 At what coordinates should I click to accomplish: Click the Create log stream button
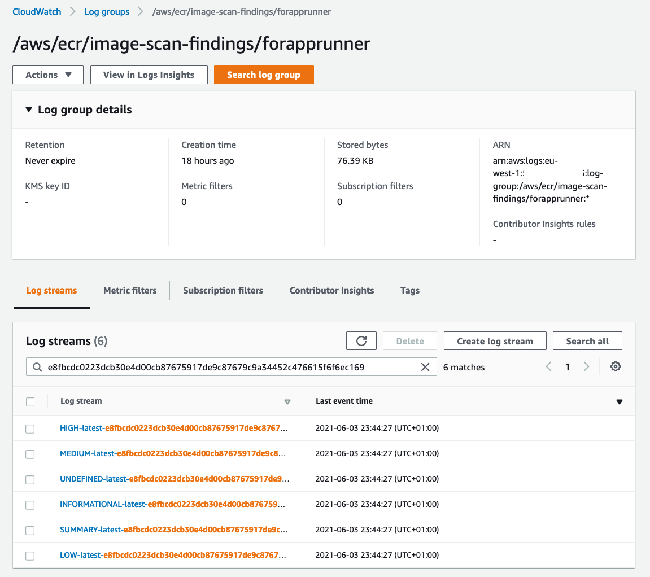tap(495, 341)
